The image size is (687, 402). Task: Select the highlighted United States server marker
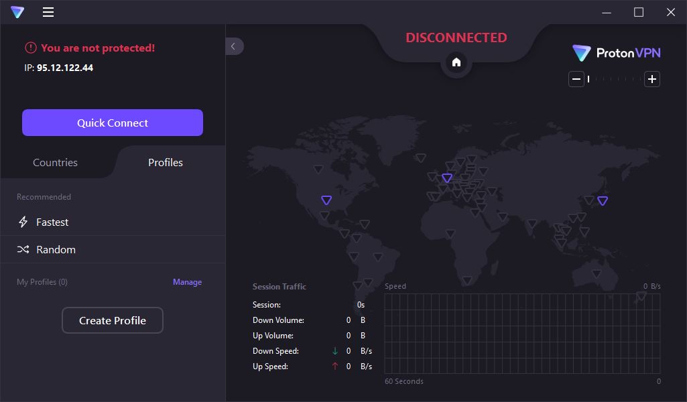(x=326, y=200)
